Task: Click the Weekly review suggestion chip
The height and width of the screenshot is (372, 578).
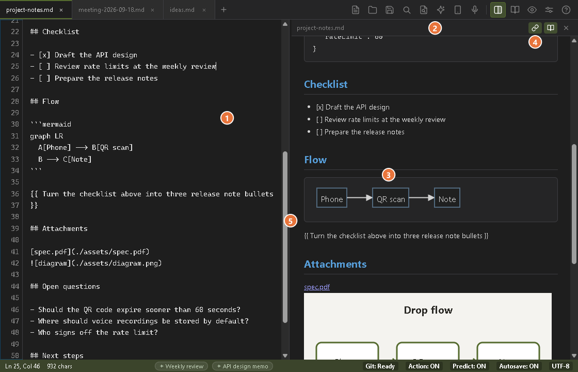Action: (181, 366)
